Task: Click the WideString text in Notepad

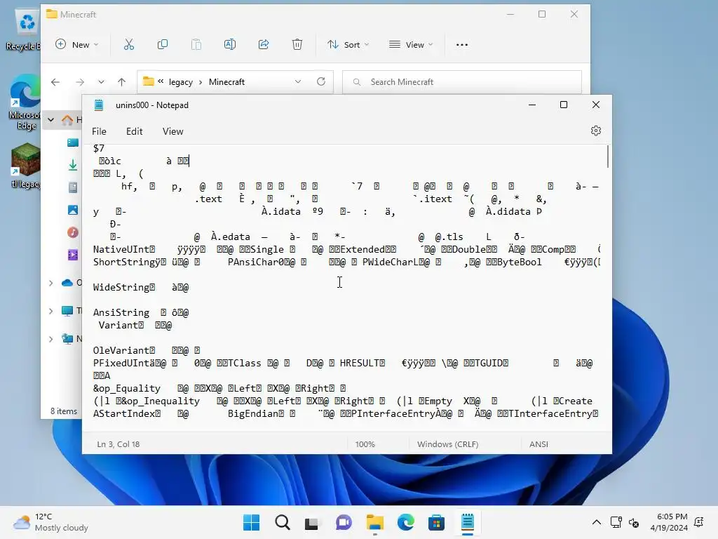Action: click(x=121, y=287)
